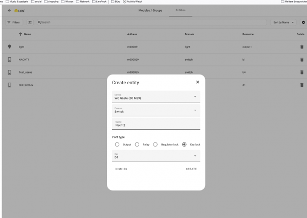Delete the light entity via trash icon
Image resolution: width=307 pixels, height=218 pixels.
tap(301, 47)
